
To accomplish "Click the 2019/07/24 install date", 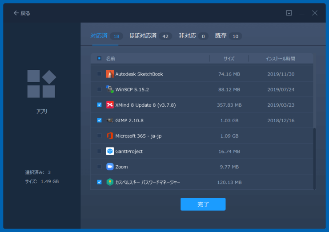I will tap(281, 90).
